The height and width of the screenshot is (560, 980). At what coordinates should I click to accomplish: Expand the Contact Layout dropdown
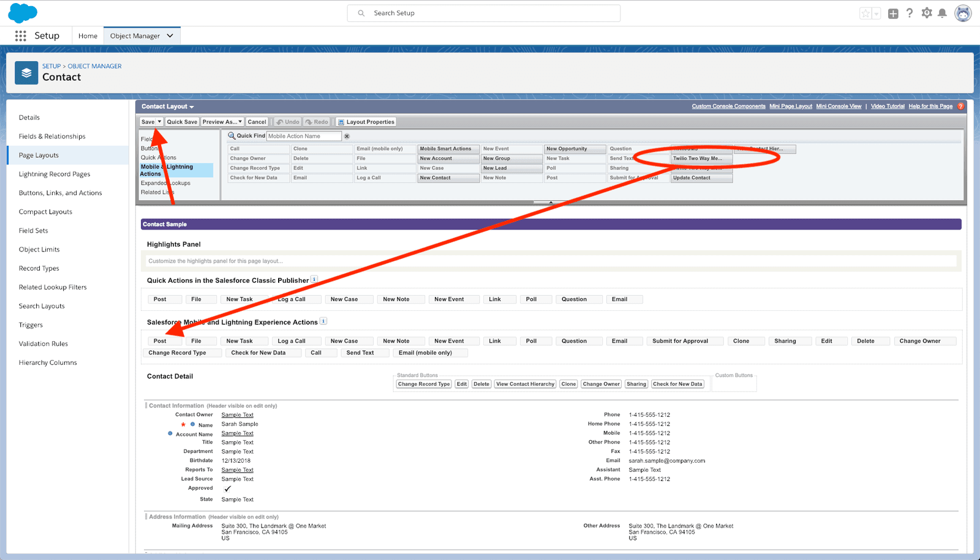point(191,106)
